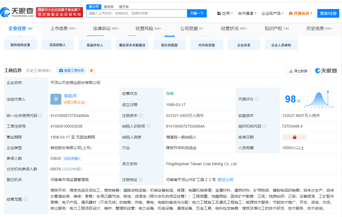The image size is (342, 217).
Task: Open the 注册资本 help question mark
Action: click(x=141, y=115)
